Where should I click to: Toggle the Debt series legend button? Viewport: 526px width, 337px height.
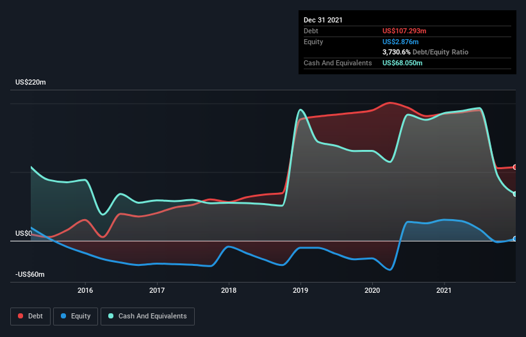pos(31,316)
